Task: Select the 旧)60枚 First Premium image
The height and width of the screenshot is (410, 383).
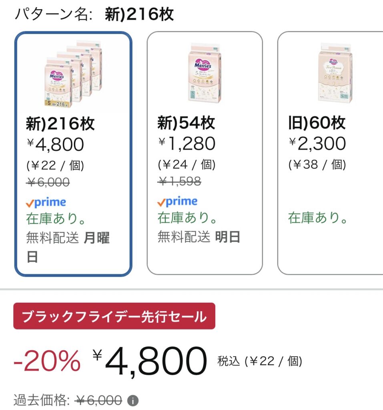Action: [335, 74]
